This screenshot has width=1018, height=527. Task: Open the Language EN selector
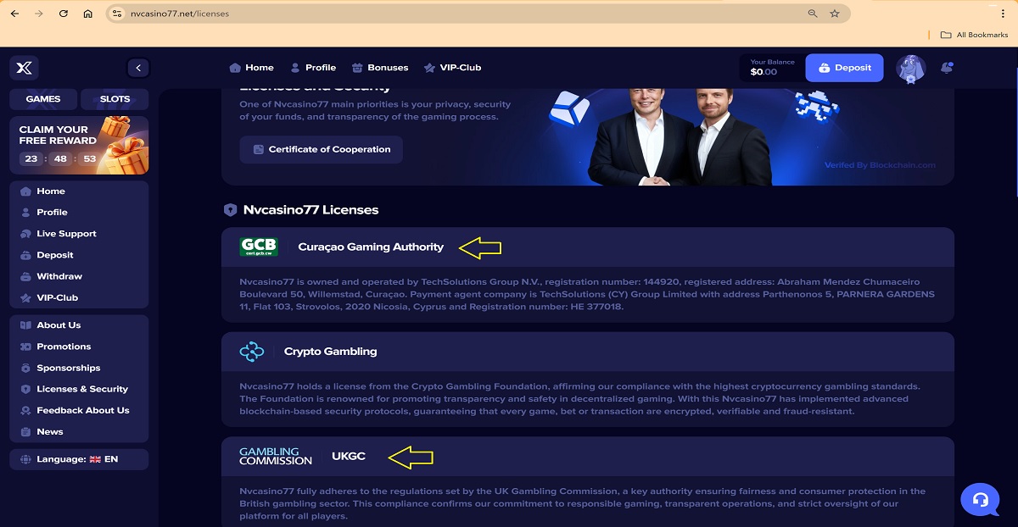[79, 459]
